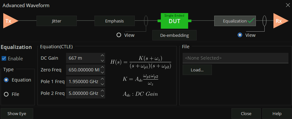
Task: Click the probe ellipse after Equalization block
Action: tap(264, 21)
